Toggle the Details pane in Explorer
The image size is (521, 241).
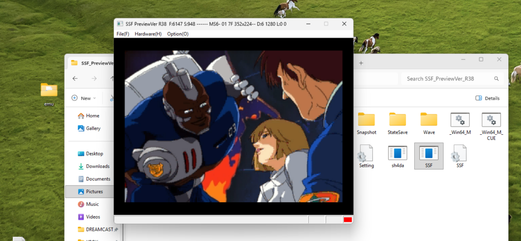click(487, 98)
